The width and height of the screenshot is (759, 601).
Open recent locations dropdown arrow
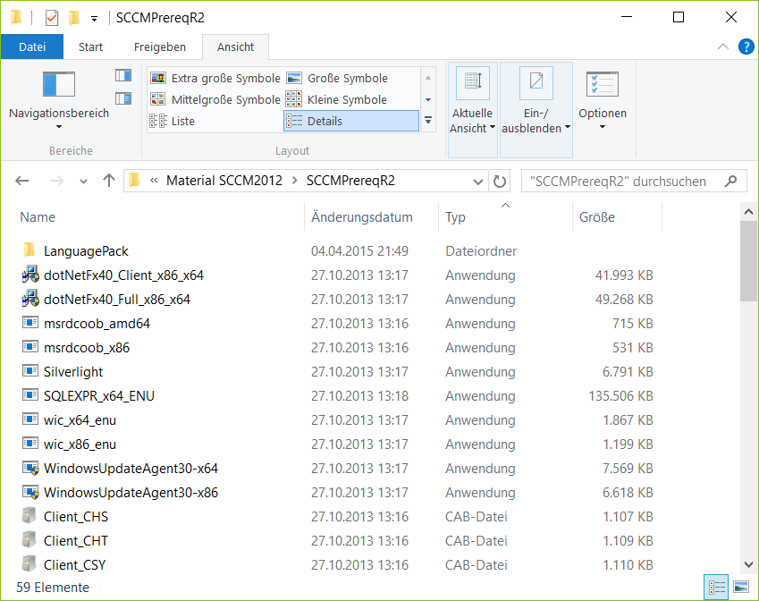(x=83, y=182)
